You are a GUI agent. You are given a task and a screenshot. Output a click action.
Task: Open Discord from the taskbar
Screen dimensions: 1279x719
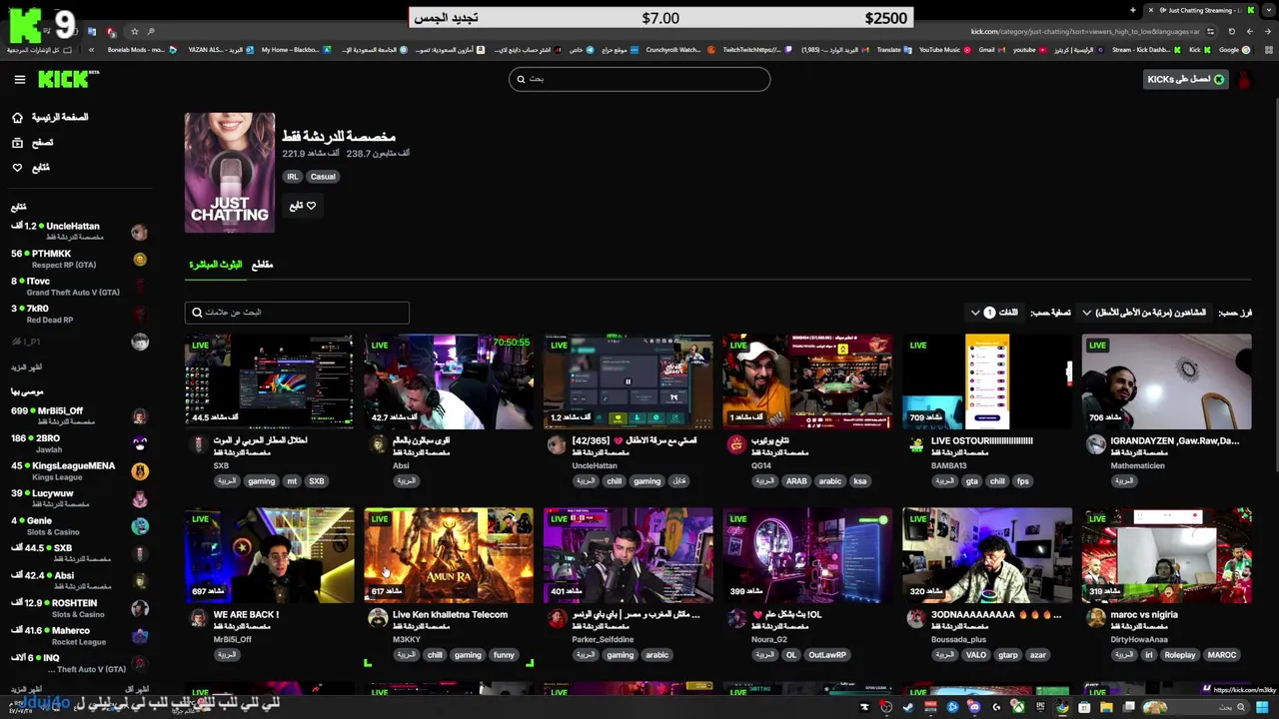click(973, 707)
